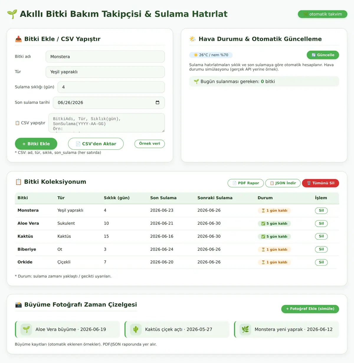Click the sprout logo in the title
Viewport: 354px width, 363px height.
click(12, 14)
